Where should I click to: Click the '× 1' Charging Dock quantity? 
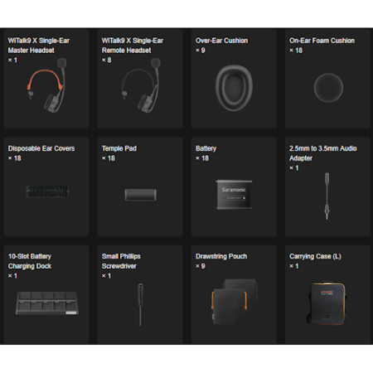click(12, 276)
